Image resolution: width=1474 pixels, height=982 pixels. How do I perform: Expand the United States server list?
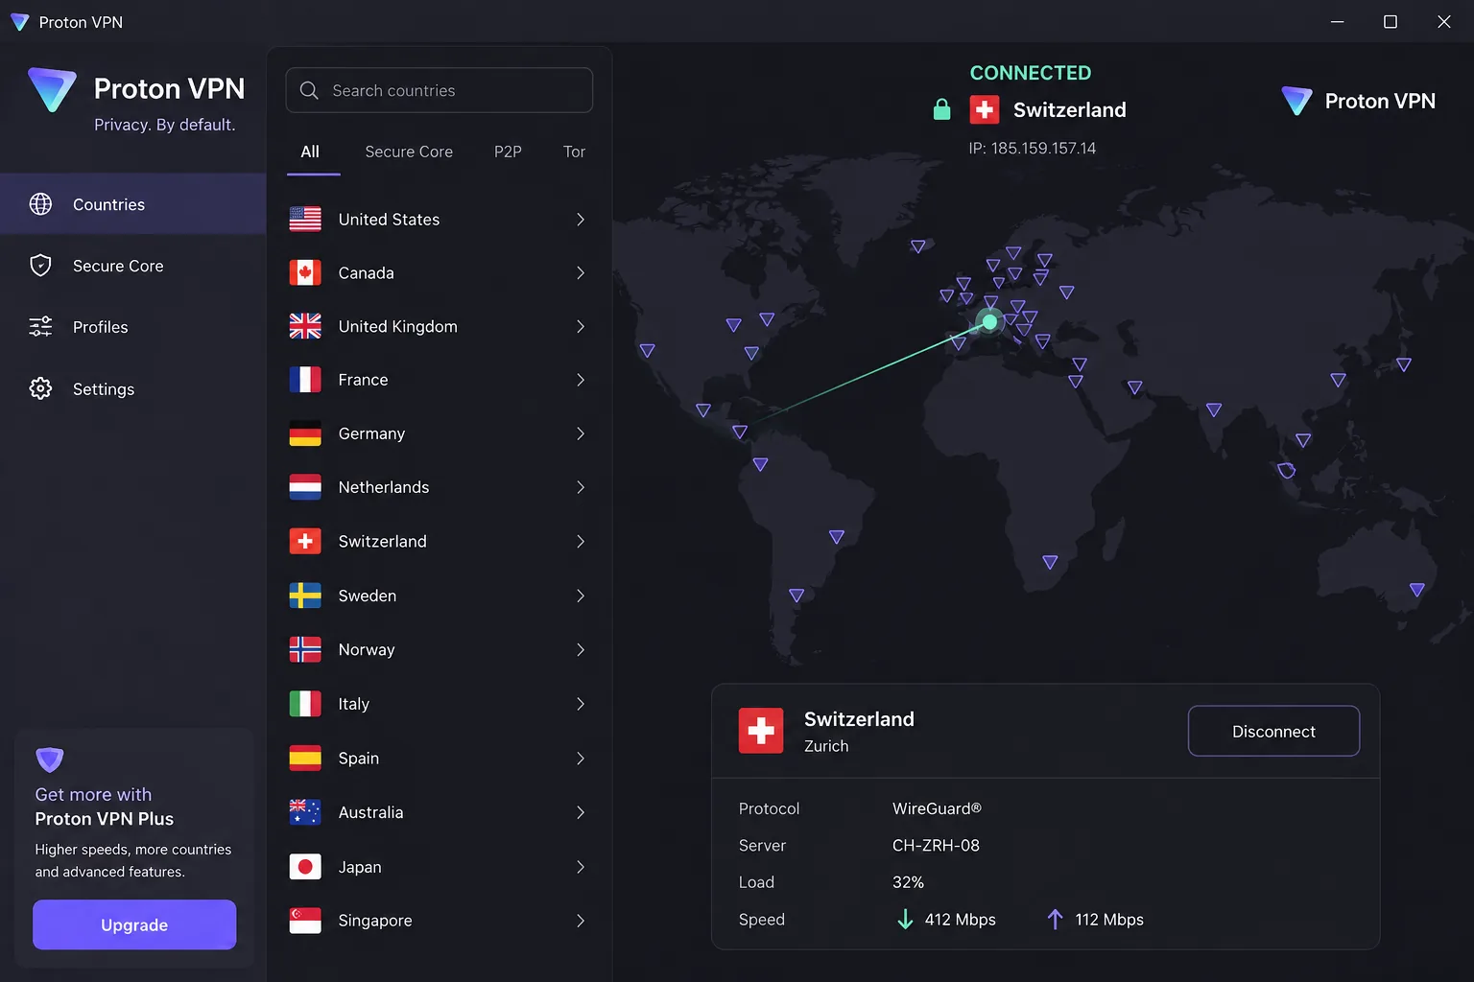(x=581, y=220)
